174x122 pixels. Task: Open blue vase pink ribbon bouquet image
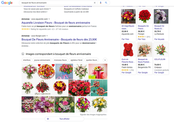[x=64, y=71]
